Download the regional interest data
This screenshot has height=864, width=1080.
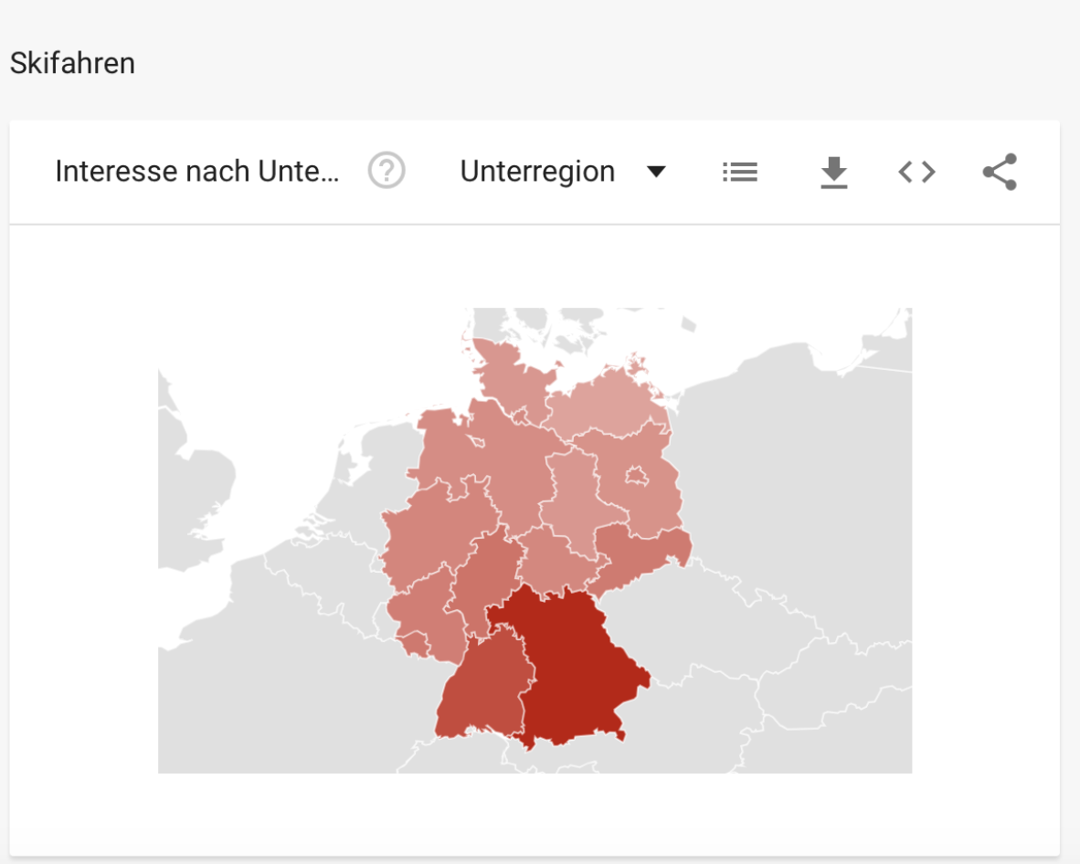point(834,172)
